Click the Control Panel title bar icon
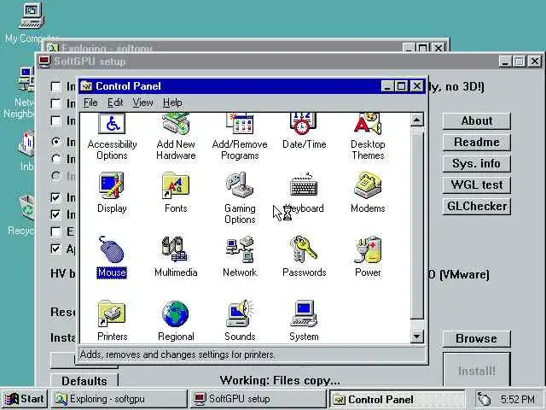This screenshot has width=546, height=410. (x=86, y=86)
